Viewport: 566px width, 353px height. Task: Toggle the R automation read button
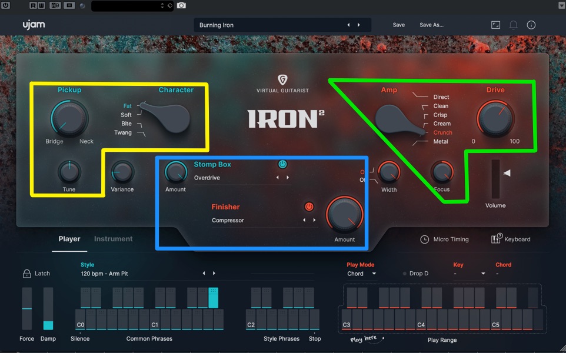(33, 5)
